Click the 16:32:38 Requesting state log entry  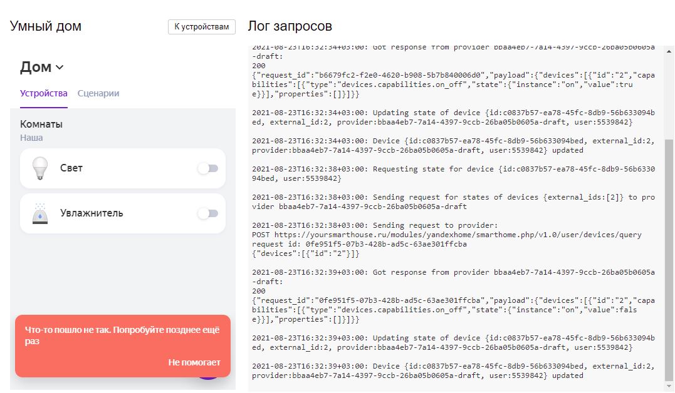(453, 174)
